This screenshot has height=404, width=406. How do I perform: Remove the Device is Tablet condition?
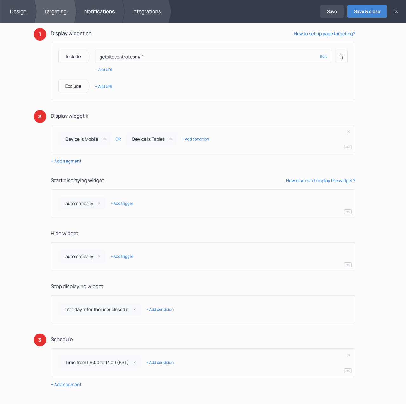(170, 139)
